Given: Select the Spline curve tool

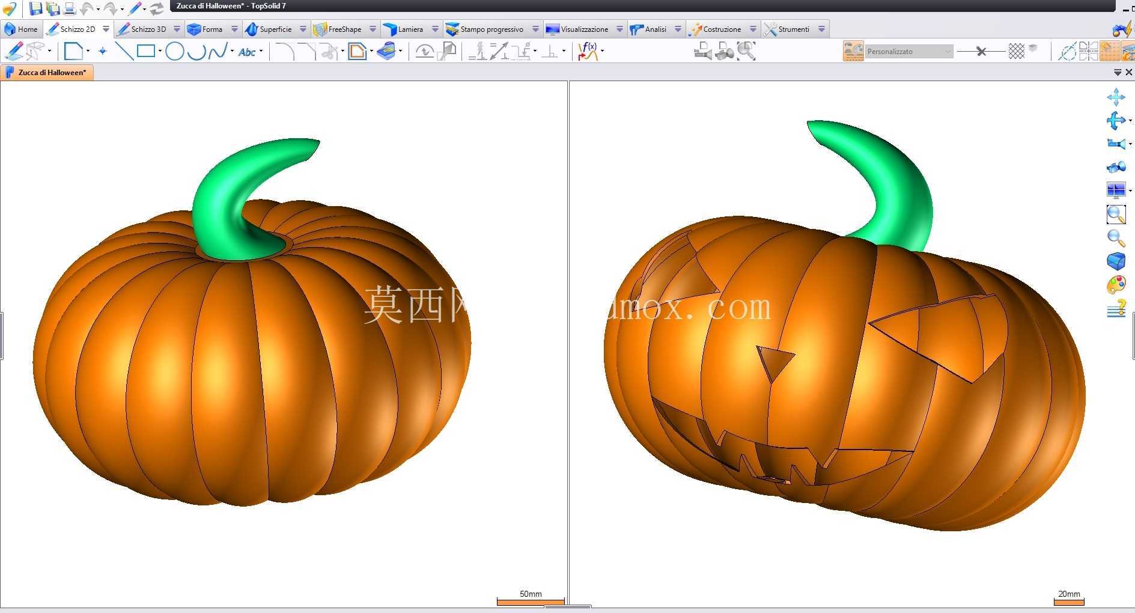Looking at the screenshot, I should coord(218,51).
